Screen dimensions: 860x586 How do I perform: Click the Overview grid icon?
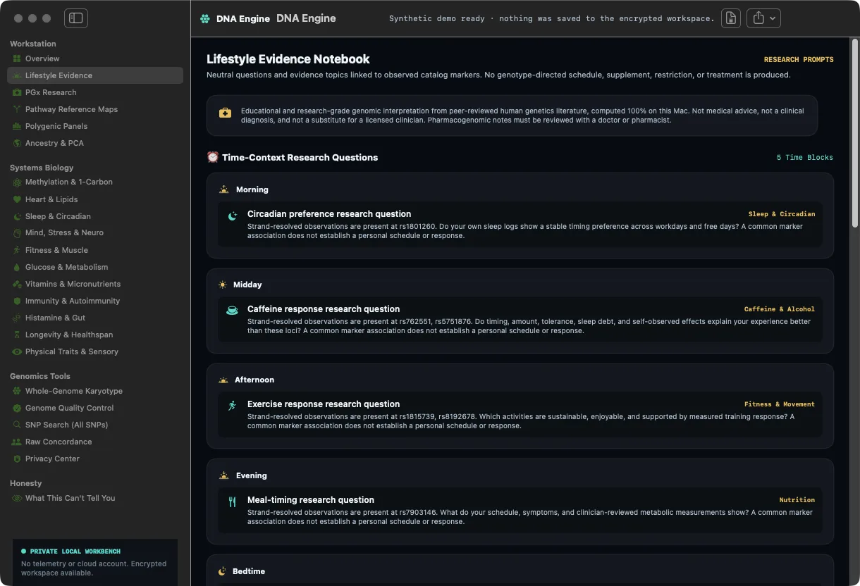click(17, 58)
